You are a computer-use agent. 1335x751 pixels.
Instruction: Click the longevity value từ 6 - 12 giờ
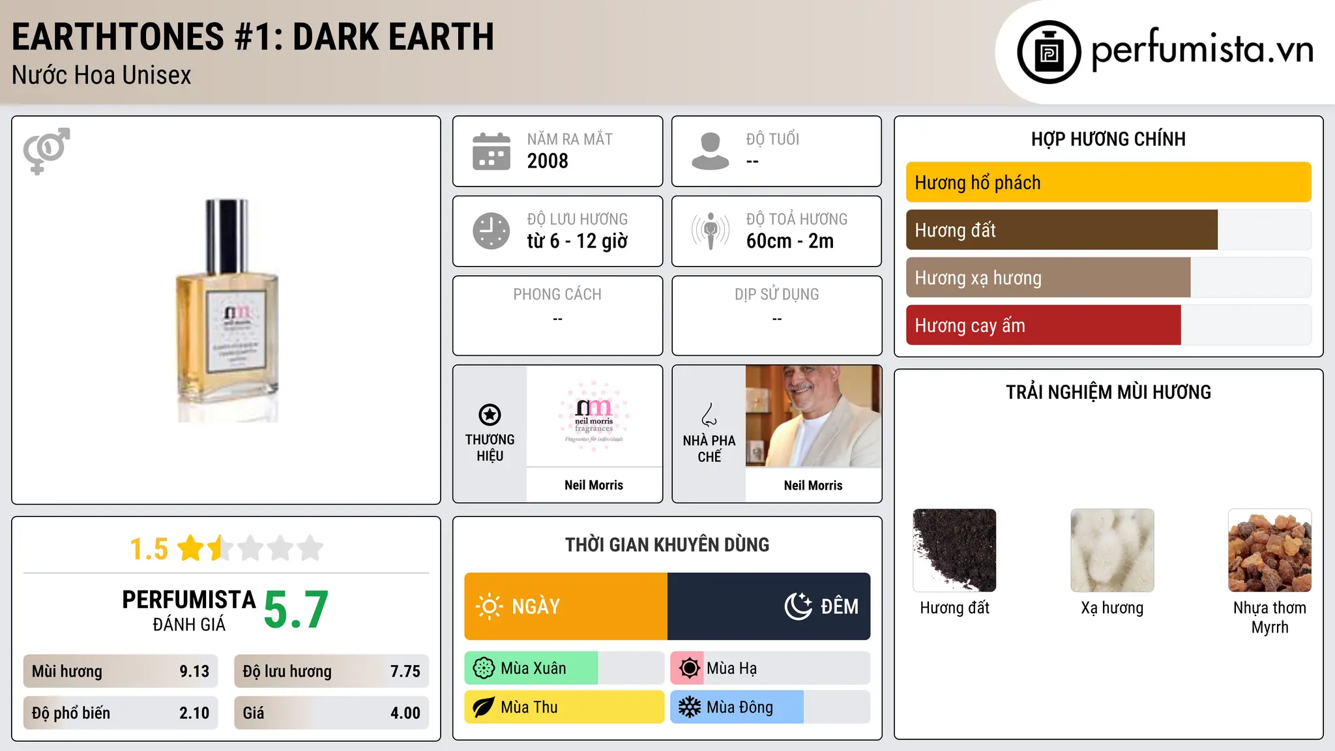[578, 241]
